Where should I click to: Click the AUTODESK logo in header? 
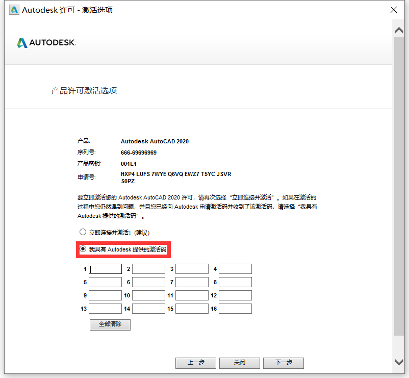coord(46,42)
